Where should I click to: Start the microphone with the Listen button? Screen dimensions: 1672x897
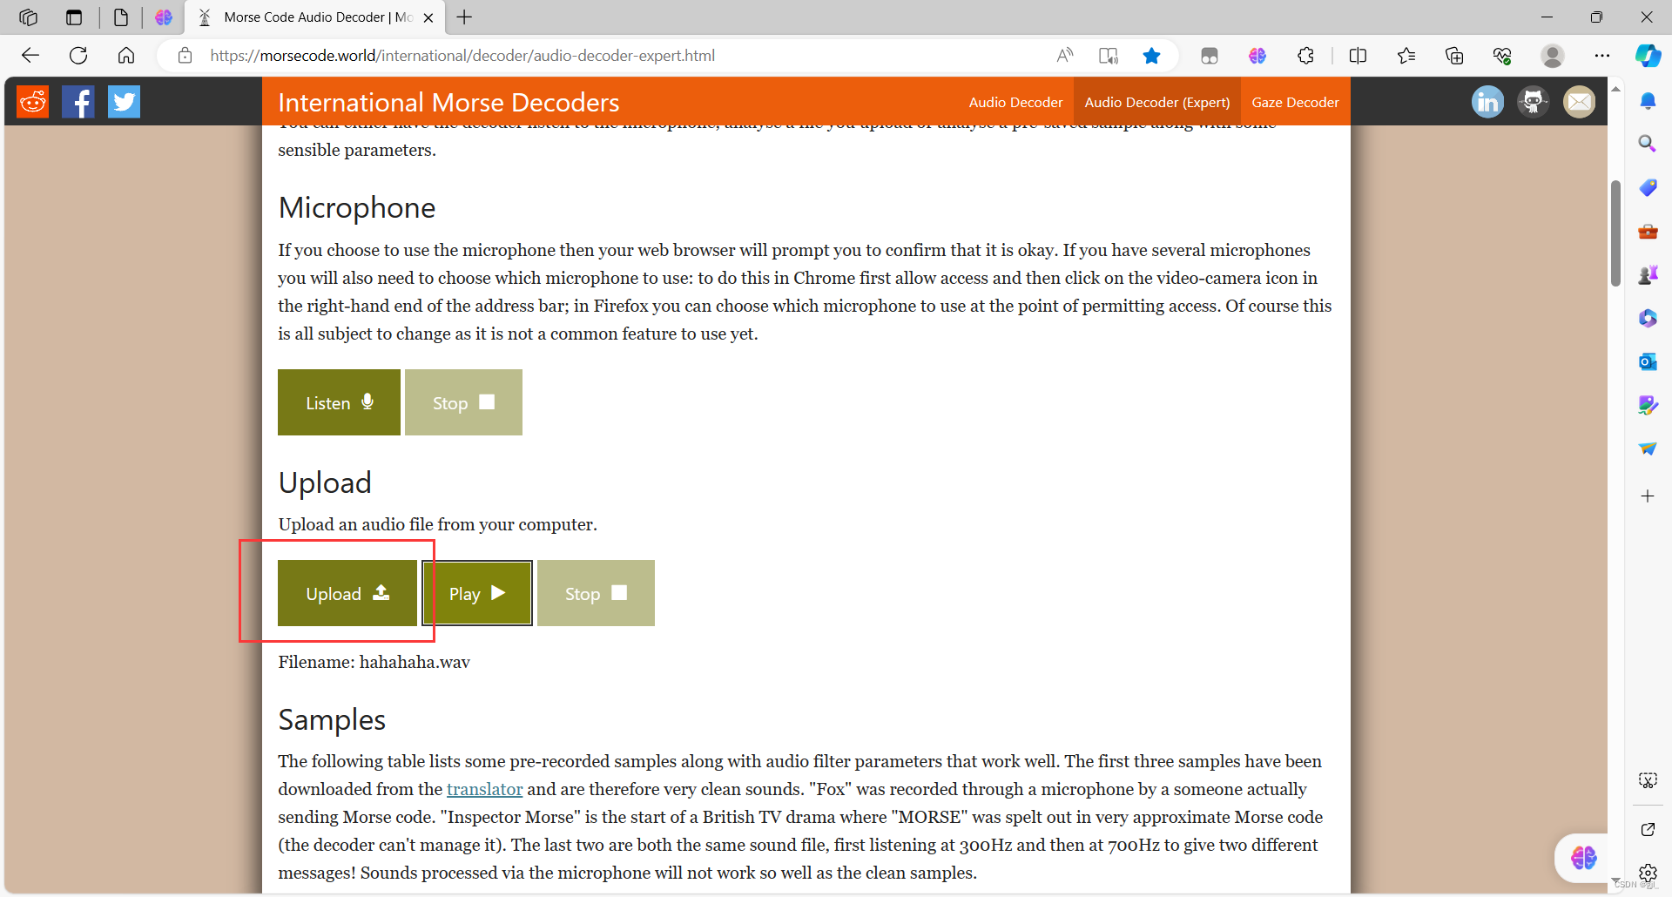[x=339, y=402]
